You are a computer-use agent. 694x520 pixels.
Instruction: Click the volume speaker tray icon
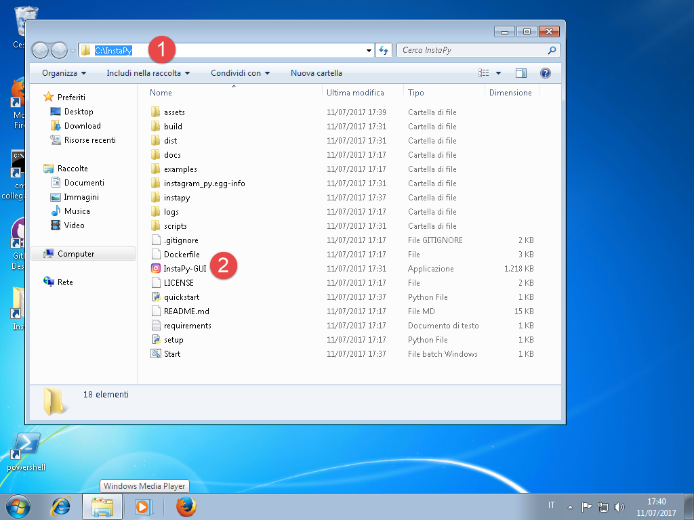tap(619, 506)
